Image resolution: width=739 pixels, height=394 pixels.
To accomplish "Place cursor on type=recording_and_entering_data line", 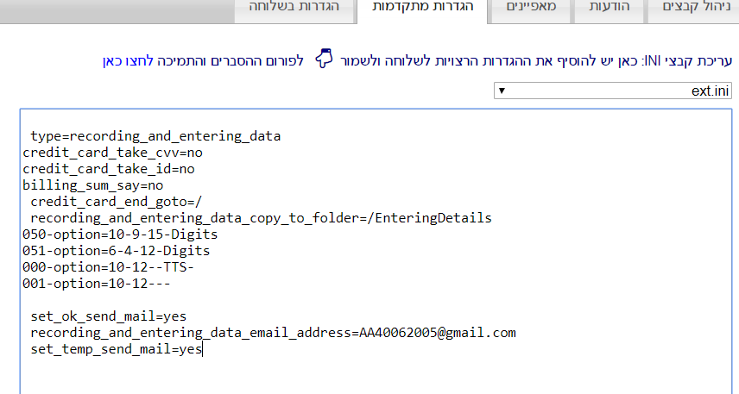I will pos(155,136).
